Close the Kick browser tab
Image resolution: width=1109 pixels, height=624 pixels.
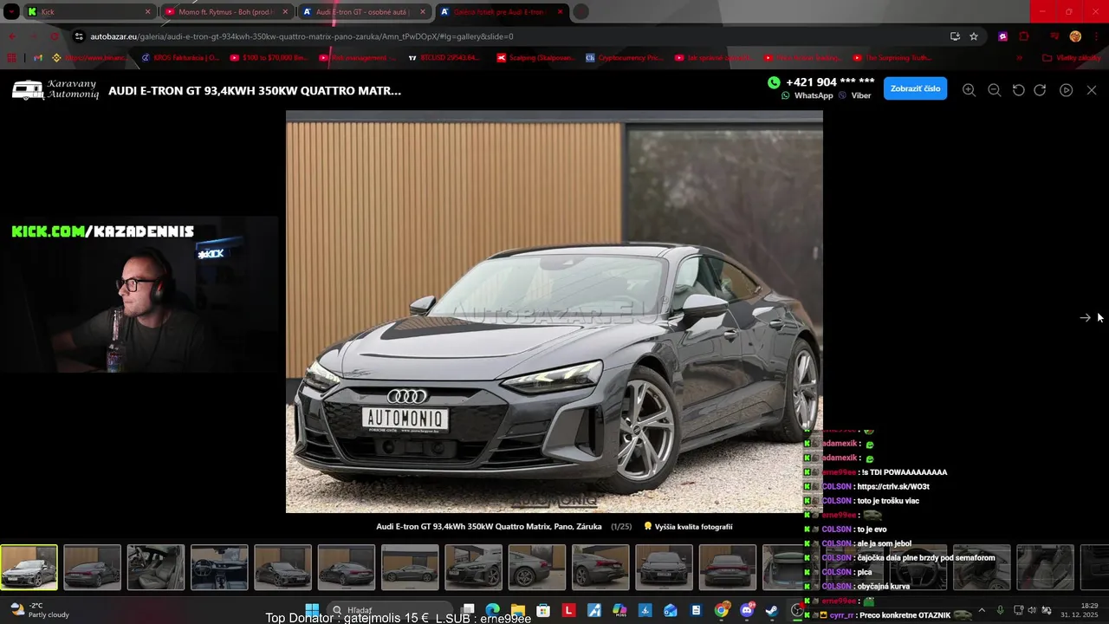(147, 12)
